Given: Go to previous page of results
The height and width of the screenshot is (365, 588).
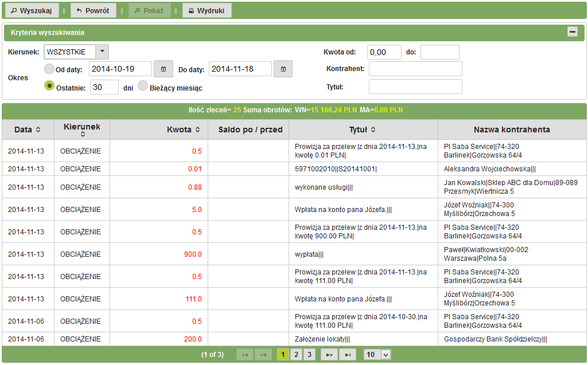Looking at the screenshot, I should pos(263,355).
